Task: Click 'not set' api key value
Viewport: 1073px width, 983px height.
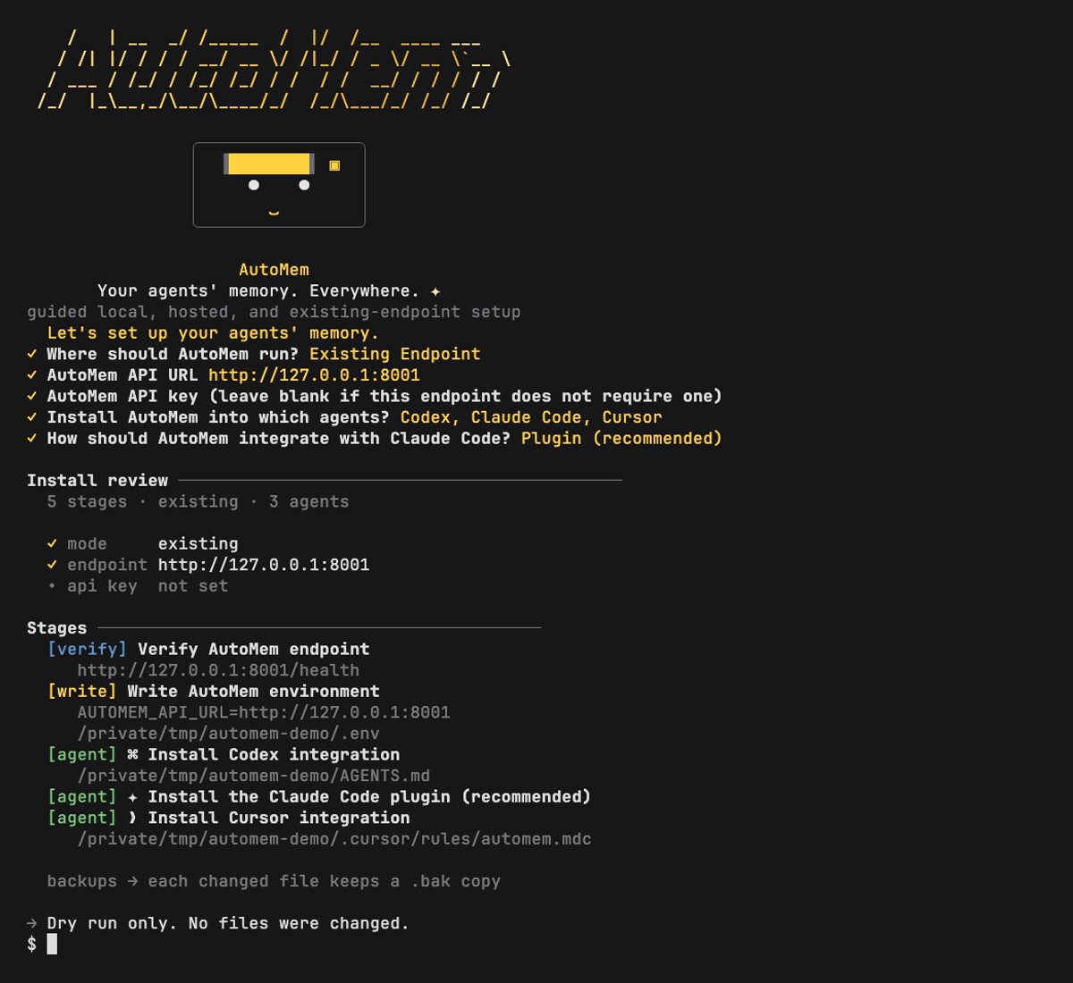Action: click(193, 586)
